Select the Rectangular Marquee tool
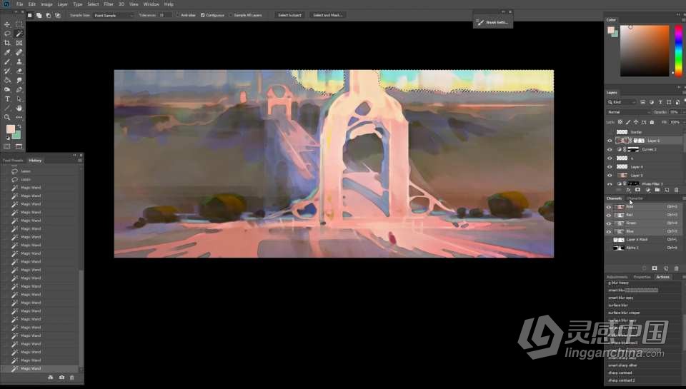The image size is (686, 389). click(19, 24)
